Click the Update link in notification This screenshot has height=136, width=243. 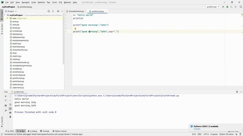(197, 129)
